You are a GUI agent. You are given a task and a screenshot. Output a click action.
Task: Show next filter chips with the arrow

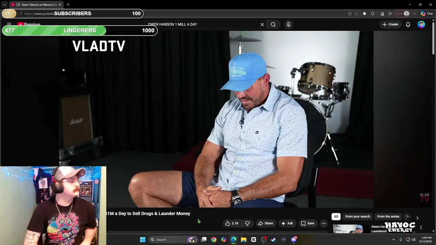click(x=417, y=218)
